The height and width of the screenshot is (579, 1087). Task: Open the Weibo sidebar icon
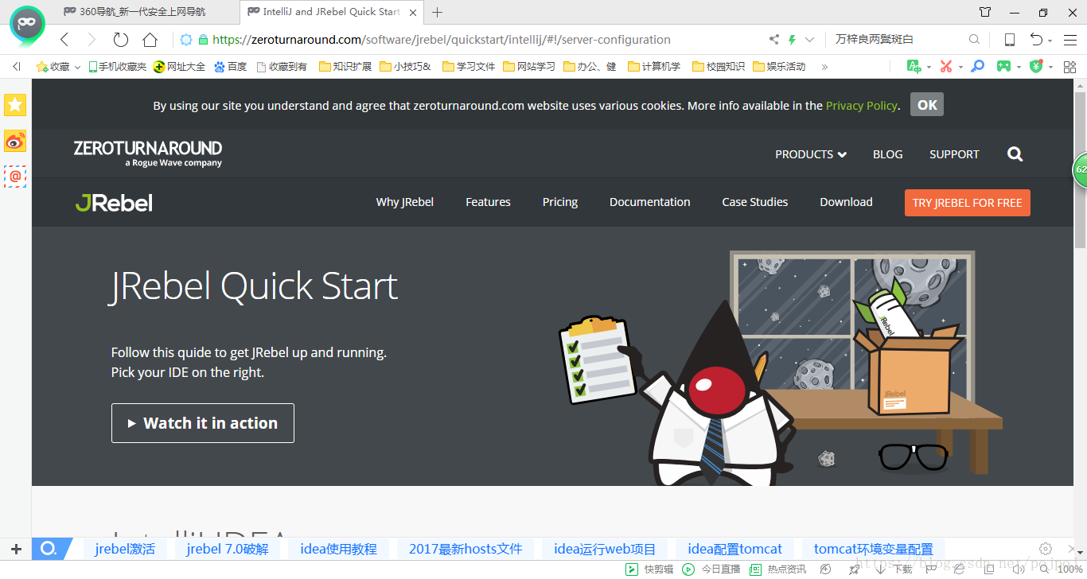pyautogui.click(x=15, y=141)
